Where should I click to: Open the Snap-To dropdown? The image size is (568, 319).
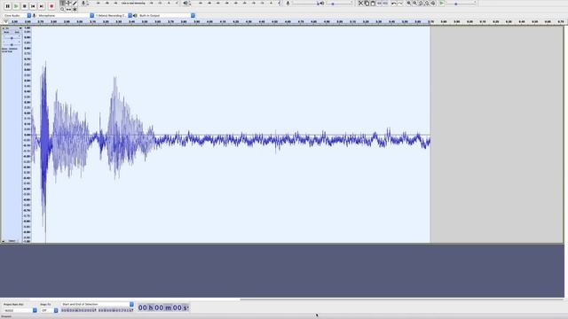(x=49, y=310)
